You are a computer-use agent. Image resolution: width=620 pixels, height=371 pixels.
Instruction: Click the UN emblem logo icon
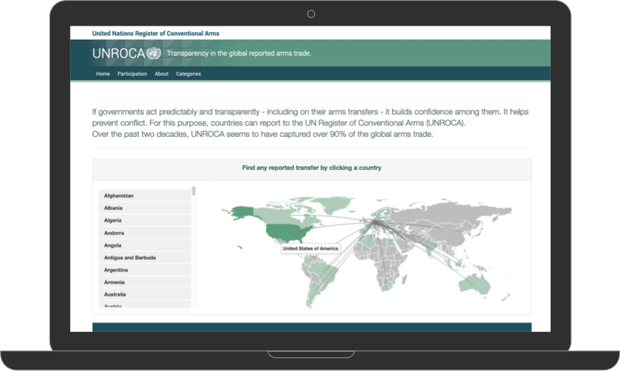[x=153, y=53]
